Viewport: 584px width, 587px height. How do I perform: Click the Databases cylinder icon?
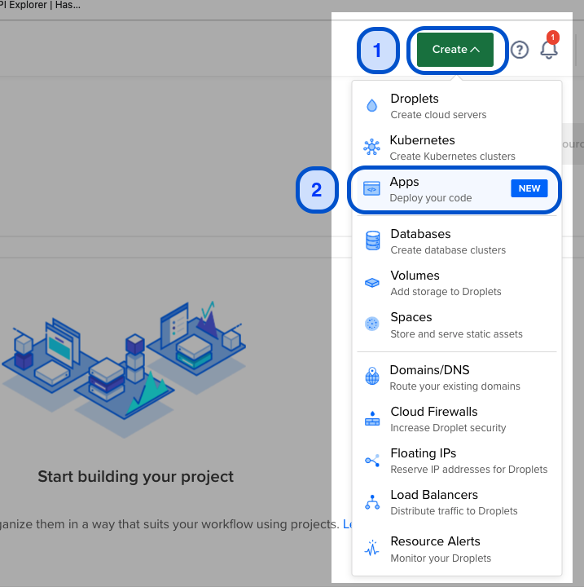coord(372,241)
